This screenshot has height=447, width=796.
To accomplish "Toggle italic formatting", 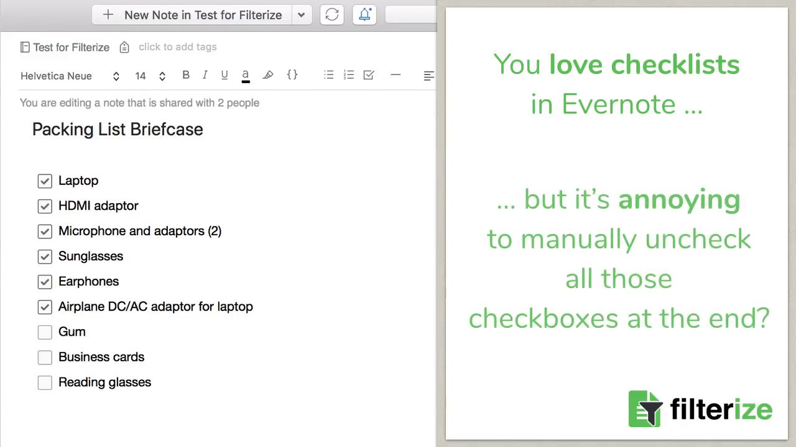I will click(x=205, y=75).
